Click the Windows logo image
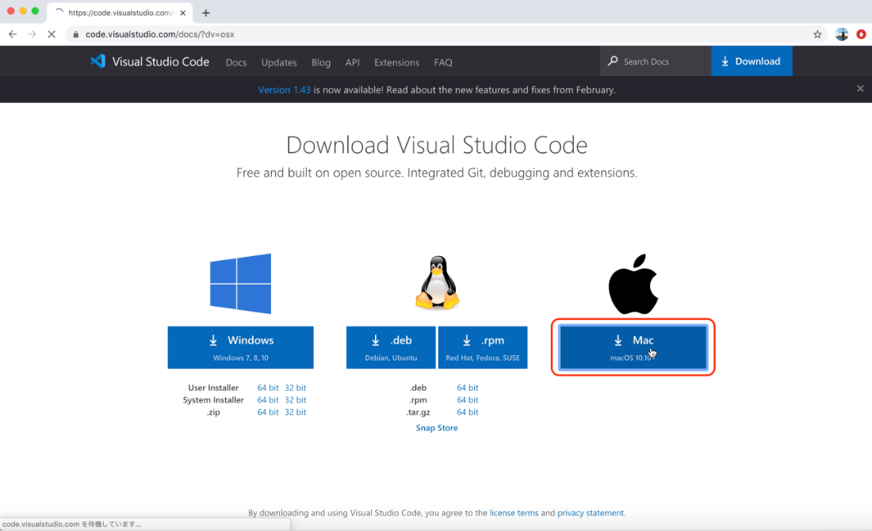The height and width of the screenshot is (531, 872). pyautogui.click(x=240, y=284)
